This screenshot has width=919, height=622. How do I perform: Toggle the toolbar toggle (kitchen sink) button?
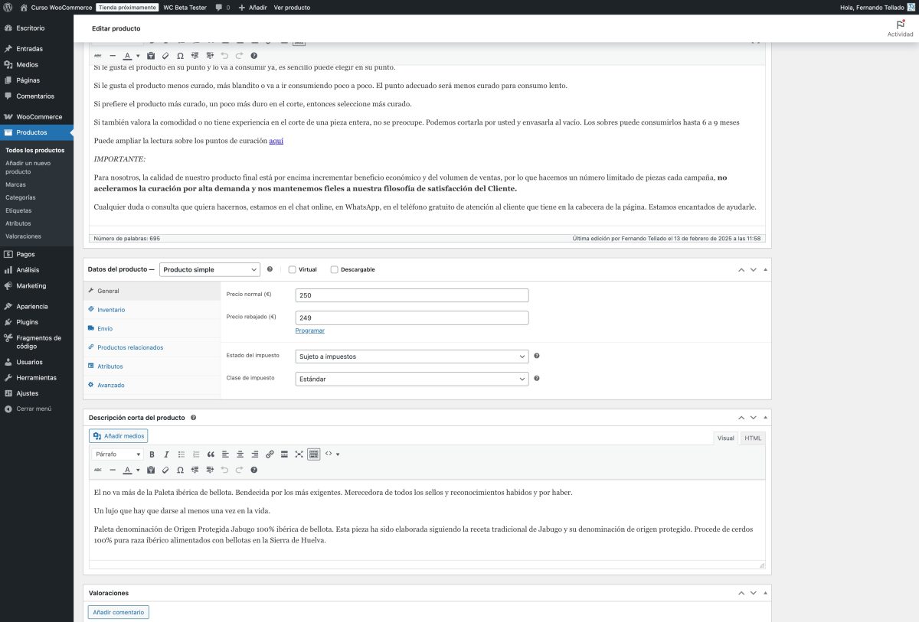pos(313,454)
